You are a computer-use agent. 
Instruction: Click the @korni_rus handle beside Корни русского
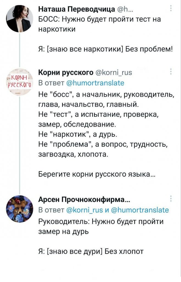[114, 73]
